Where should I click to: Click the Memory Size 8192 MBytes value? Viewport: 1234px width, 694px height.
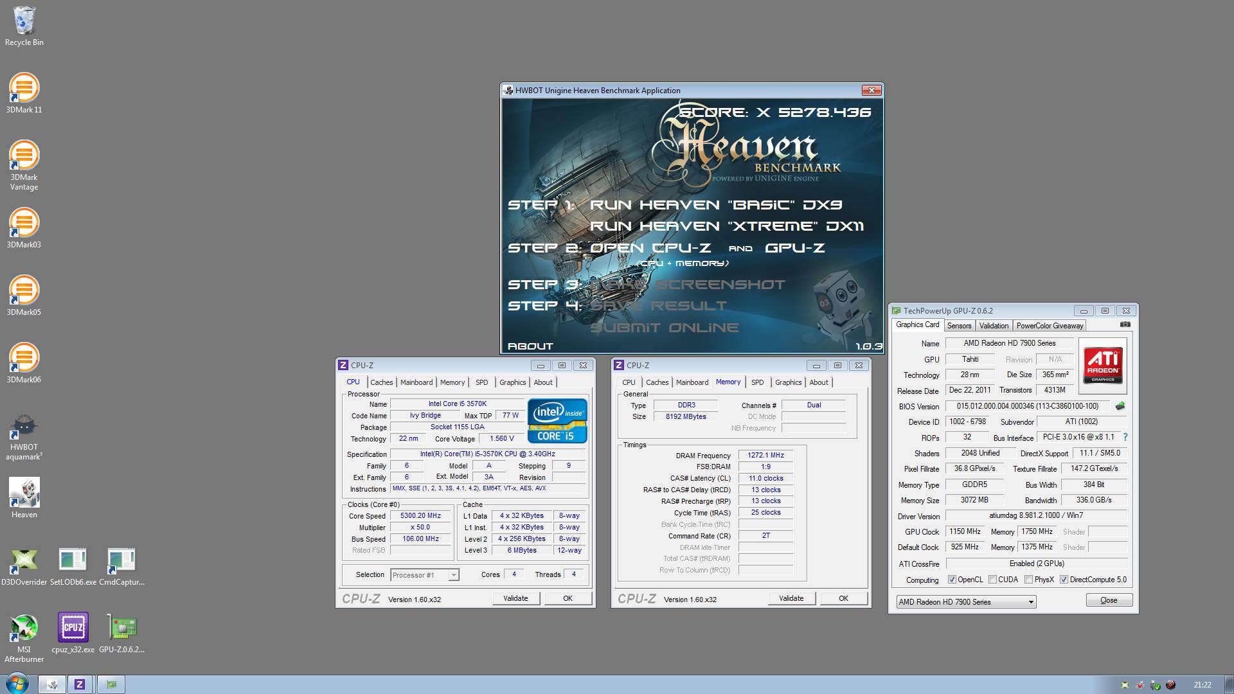click(x=686, y=417)
